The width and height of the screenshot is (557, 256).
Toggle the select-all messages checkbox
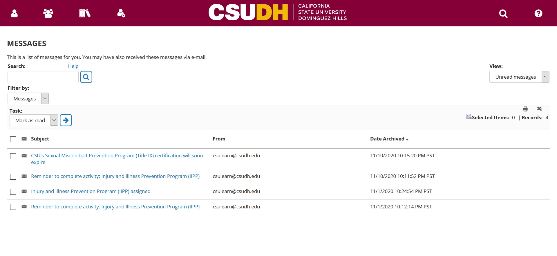pos(13,139)
